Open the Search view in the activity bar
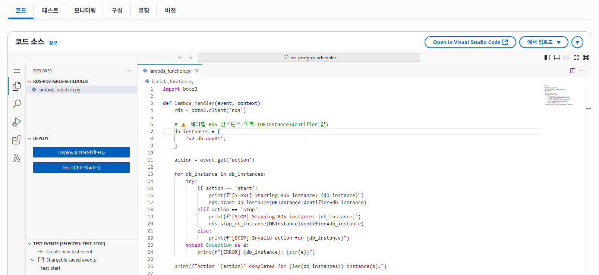 pyautogui.click(x=17, y=104)
